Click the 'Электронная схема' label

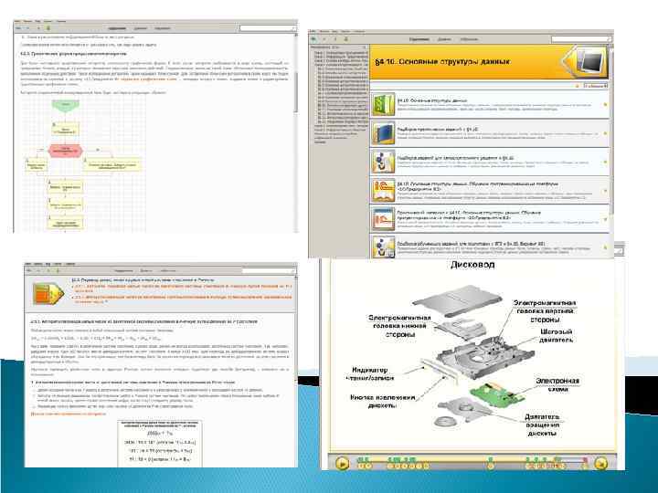click(x=557, y=384)
